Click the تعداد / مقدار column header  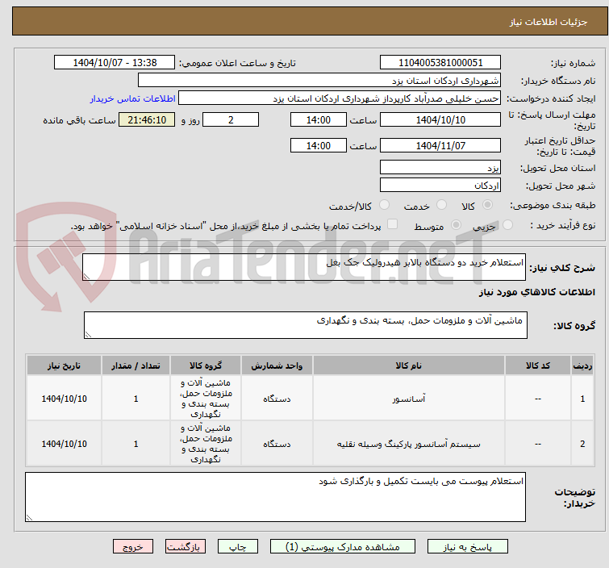[136, 365]
